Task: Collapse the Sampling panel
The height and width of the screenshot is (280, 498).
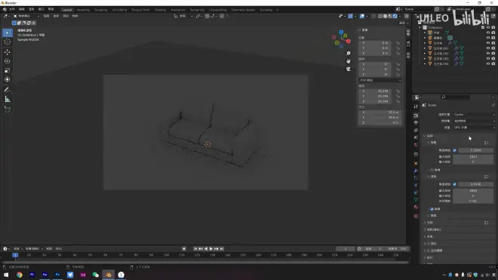Action: tap(425, 136)
